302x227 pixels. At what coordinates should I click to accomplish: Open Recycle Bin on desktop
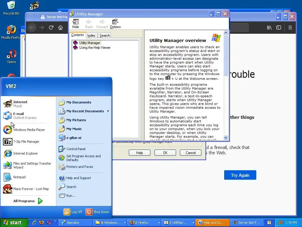(11, 8)
